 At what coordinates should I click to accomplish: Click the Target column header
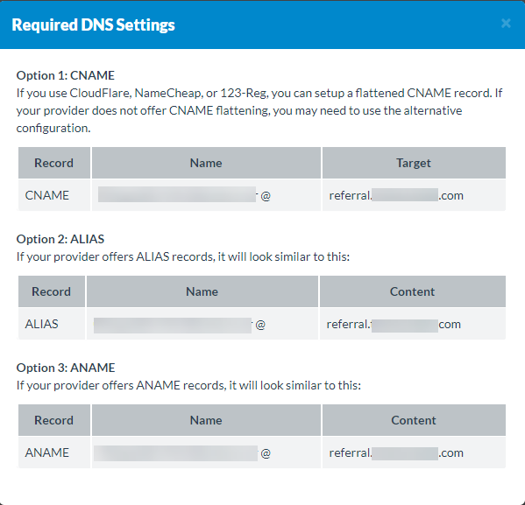click(x=414, y=163)
